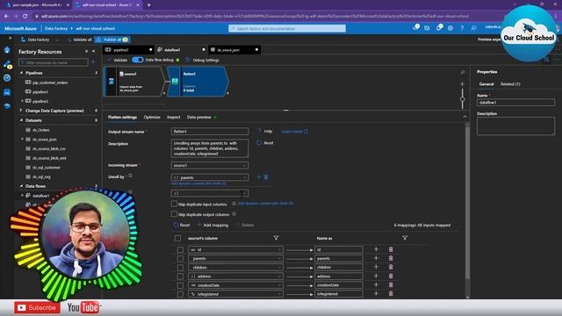Collapse the Data flows tree section
The height and width of the screenshot is (316, 562).
(21, 186)
